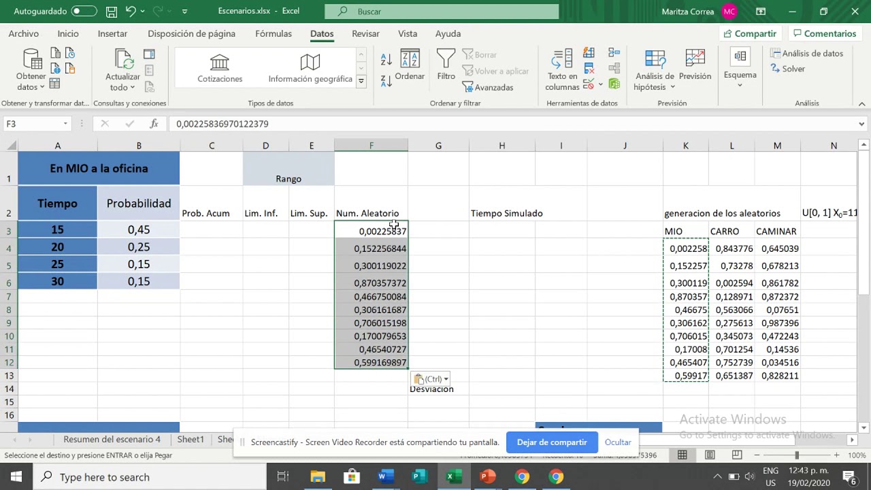Screen dimensions: 871x490
Task: Expand the data types gallery
Action: point(361,82)
